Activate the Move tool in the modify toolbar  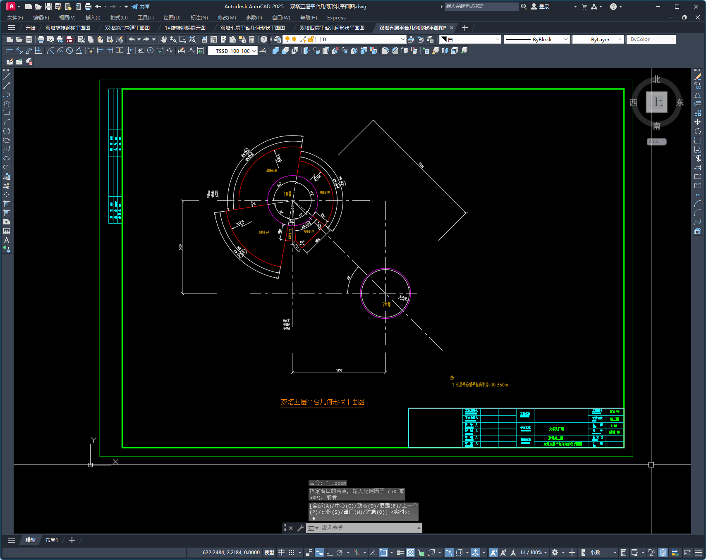click(698, 122)
